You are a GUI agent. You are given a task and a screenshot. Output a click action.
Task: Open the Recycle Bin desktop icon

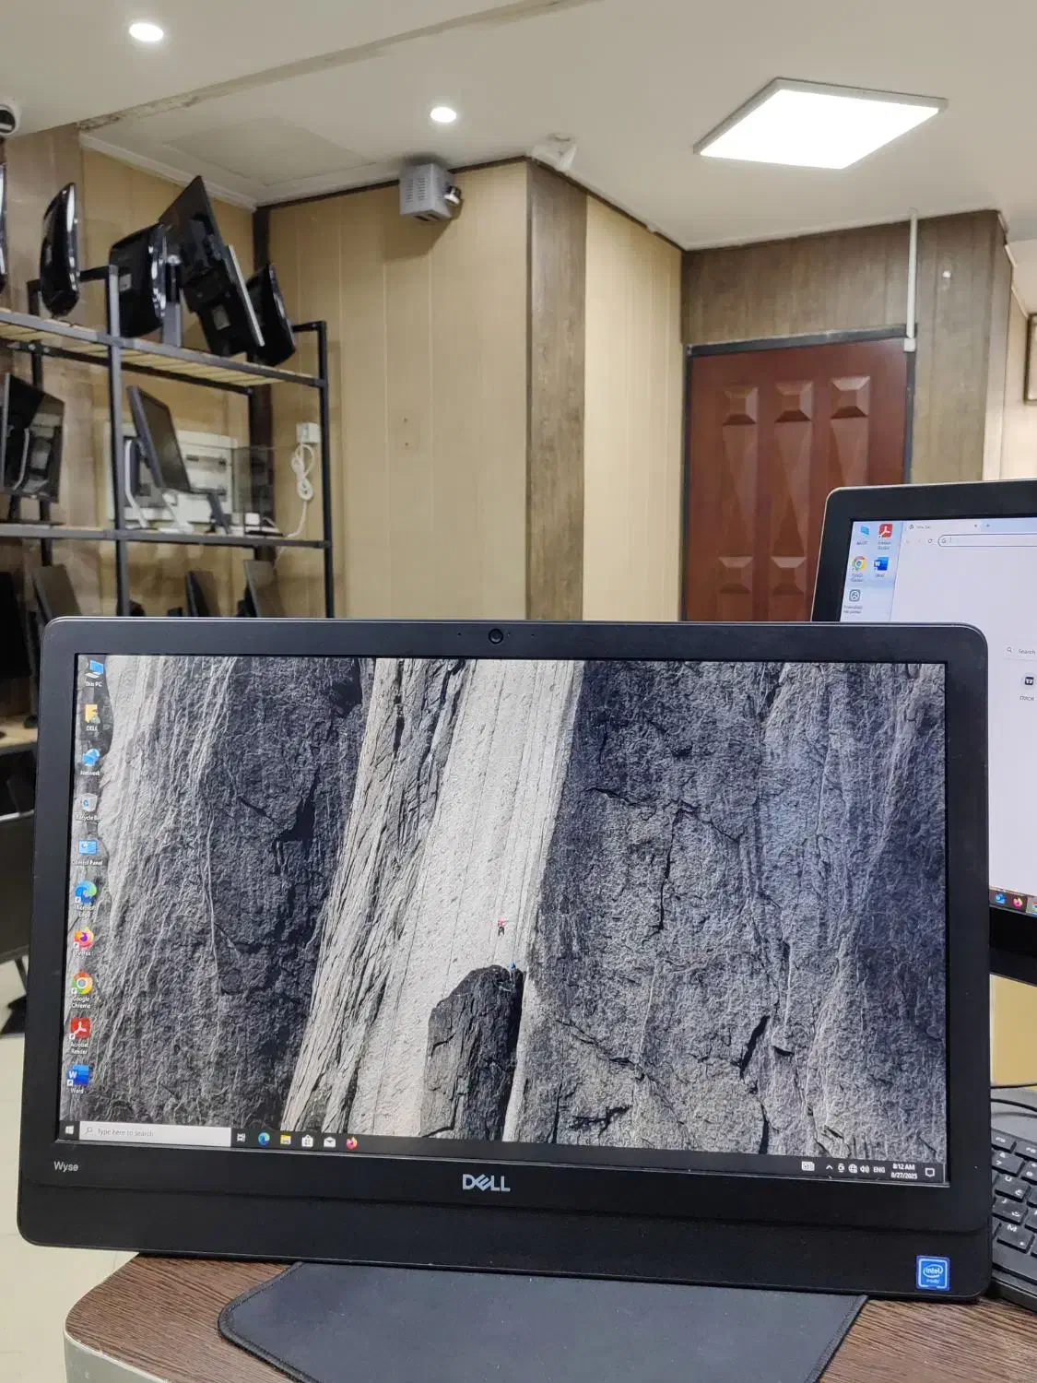[x=88, y=807]
